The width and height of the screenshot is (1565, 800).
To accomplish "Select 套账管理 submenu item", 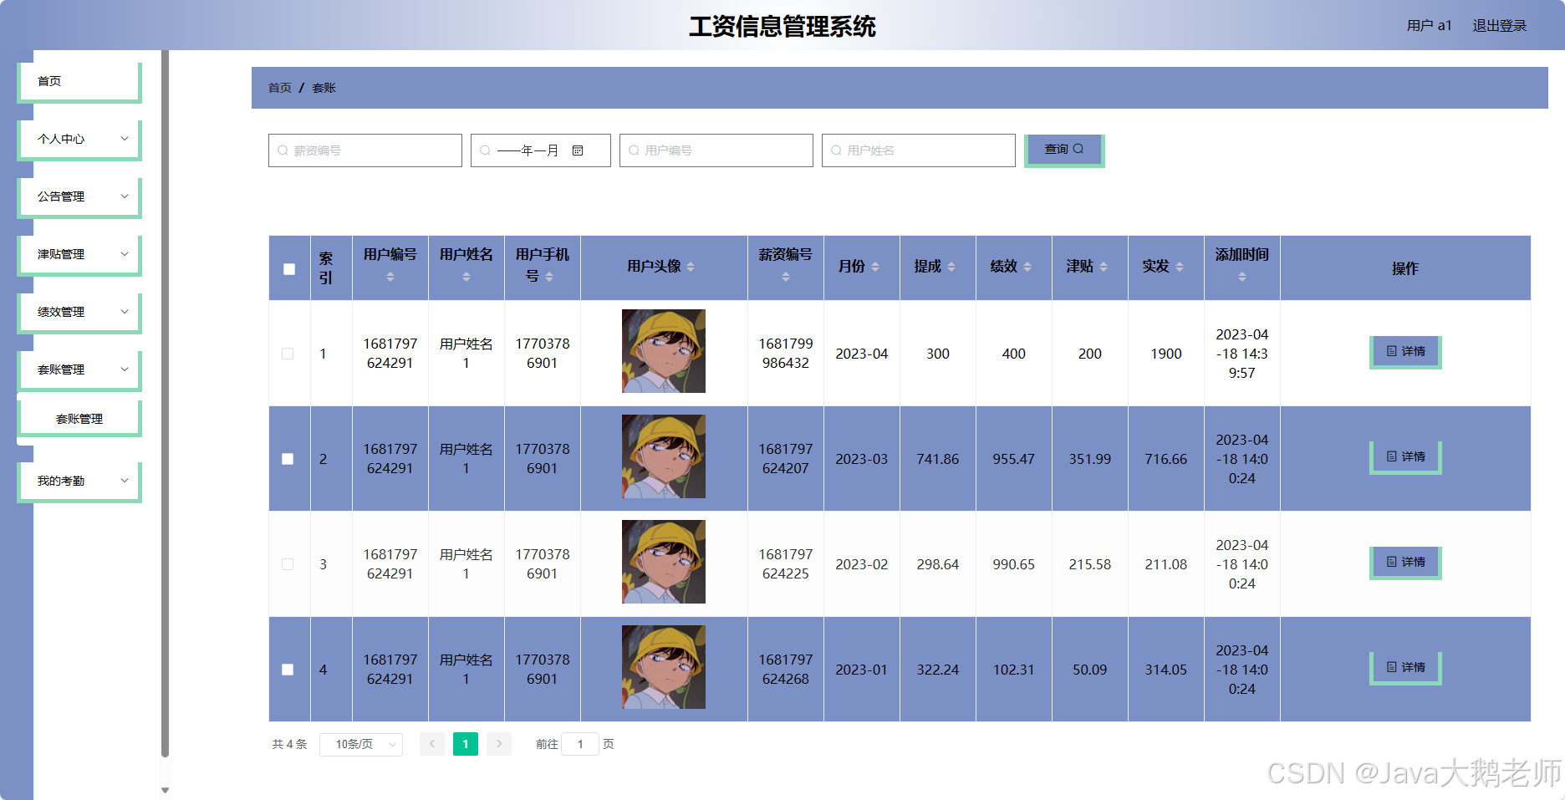I will 79,419.
